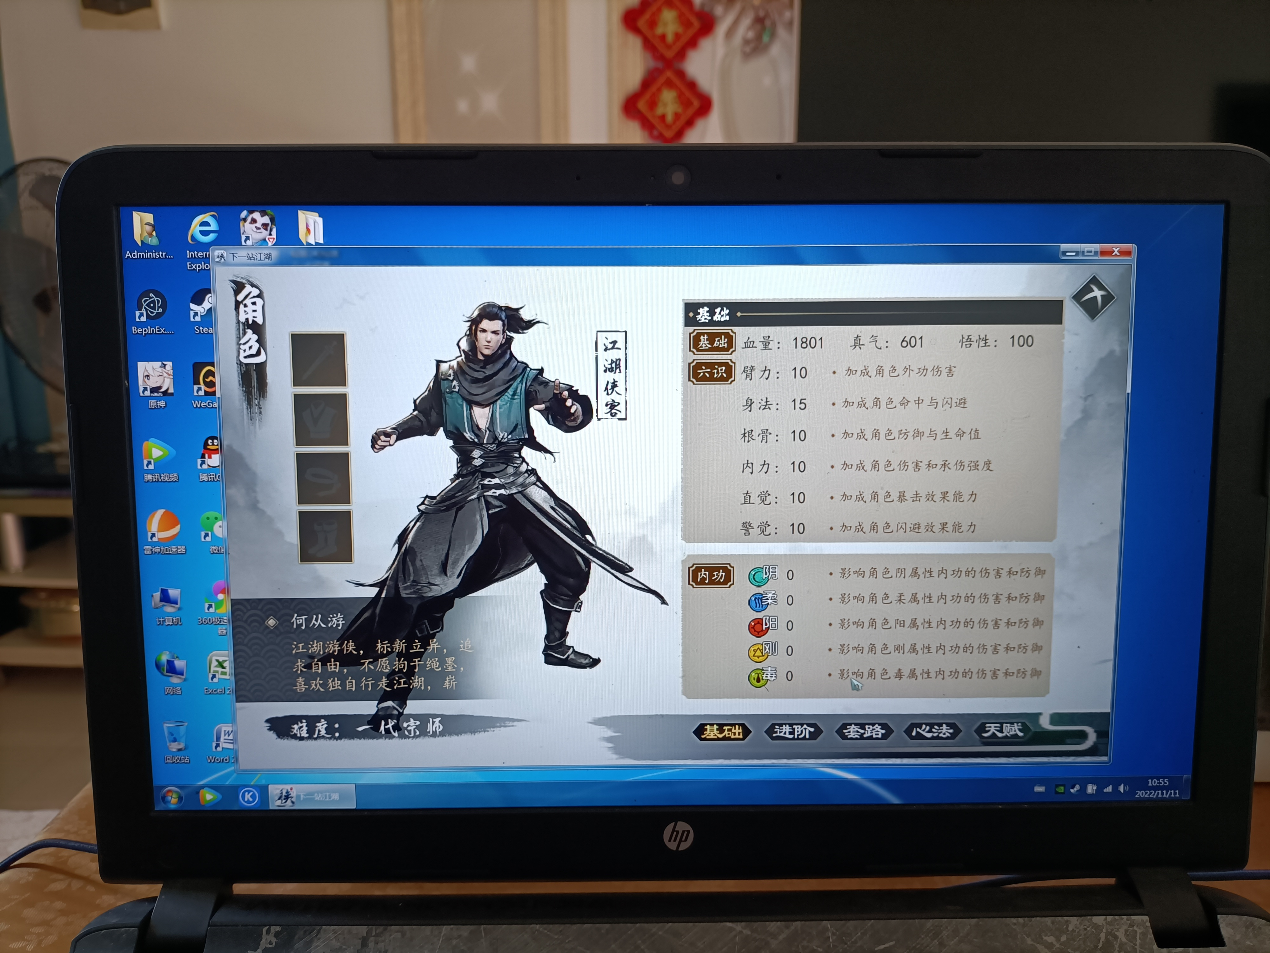Screen dimensions: 1270x953
Task: Switch to the 基础 tab at bottom
Action: tap(722, 731)
